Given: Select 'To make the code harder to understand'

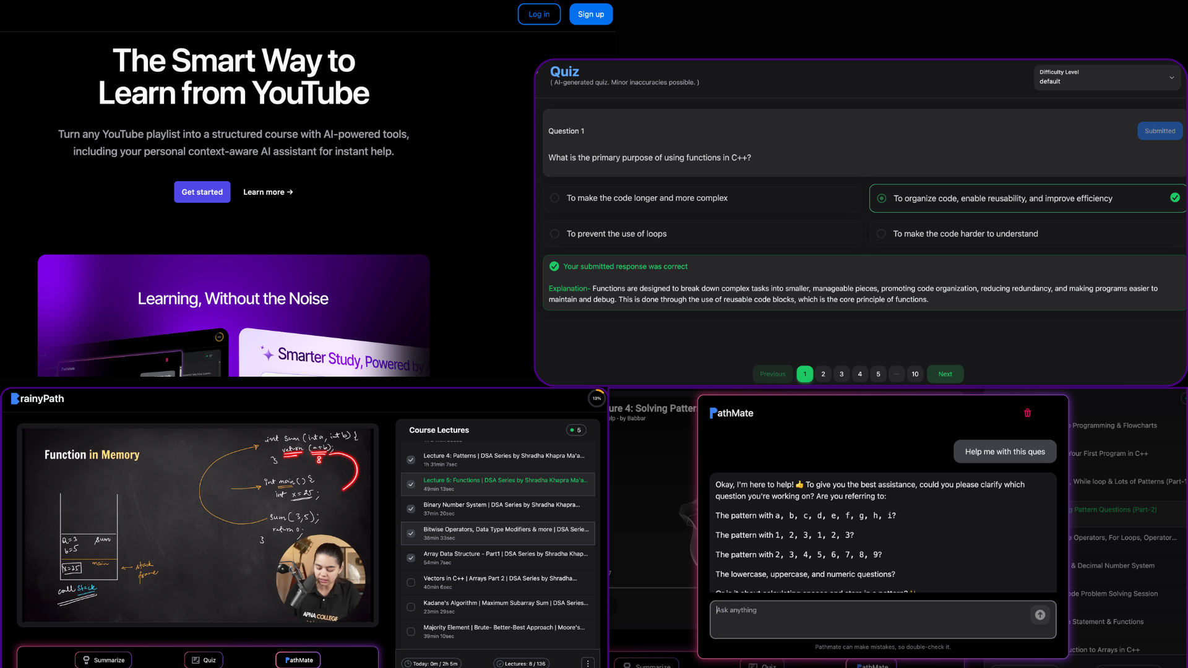Looking at the screenshot, I should click(x=1027, y=234).
